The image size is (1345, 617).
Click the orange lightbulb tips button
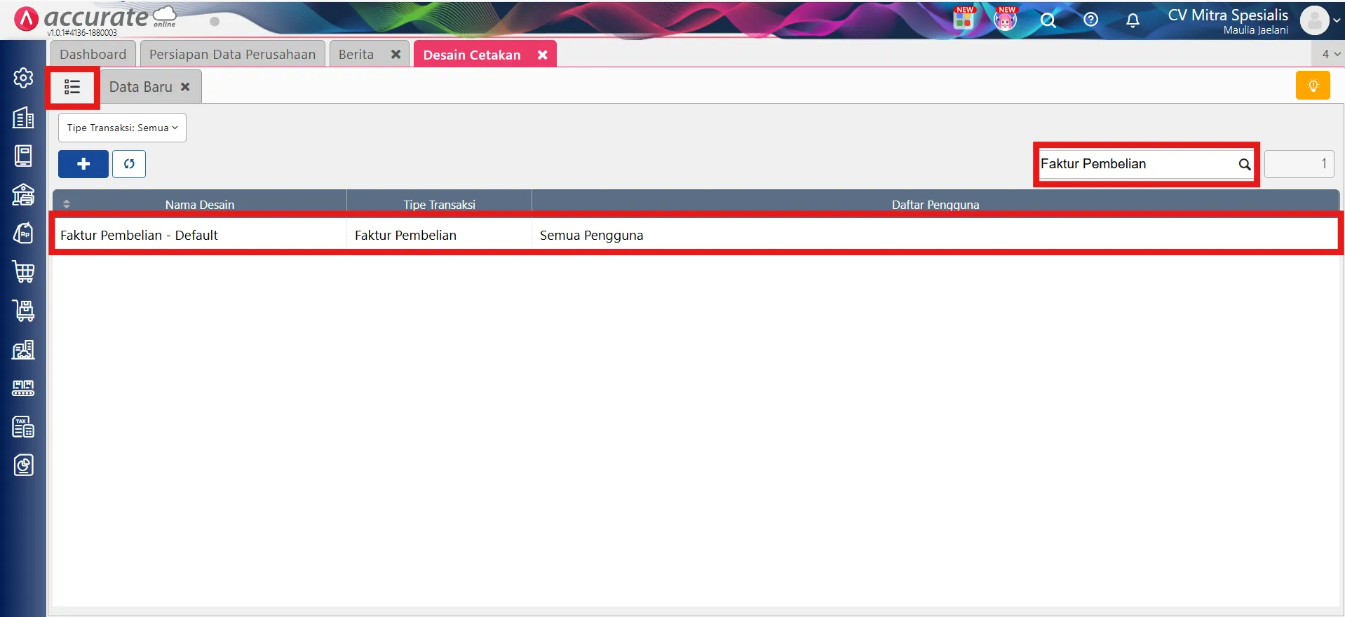coord(1313,86)
